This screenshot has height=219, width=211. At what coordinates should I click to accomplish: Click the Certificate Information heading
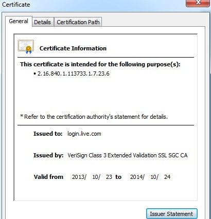73,48
